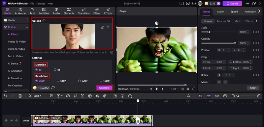
Task: Click the layout switch icon in title bar
Action: click(x=181, y=4)
